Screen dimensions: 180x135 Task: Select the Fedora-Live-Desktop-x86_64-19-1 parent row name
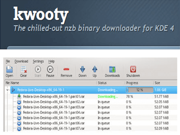click(40, 90)
